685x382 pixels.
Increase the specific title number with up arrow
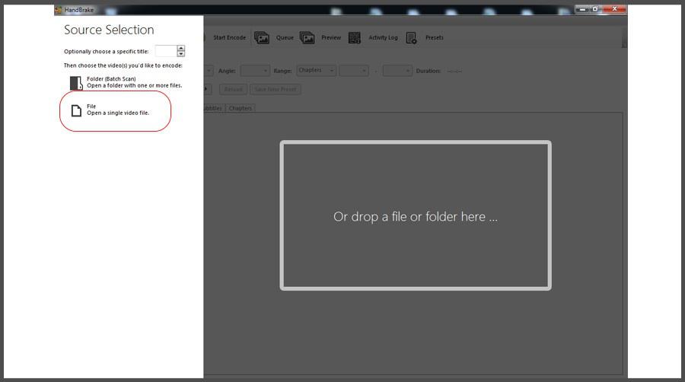(x=181, y=48)
